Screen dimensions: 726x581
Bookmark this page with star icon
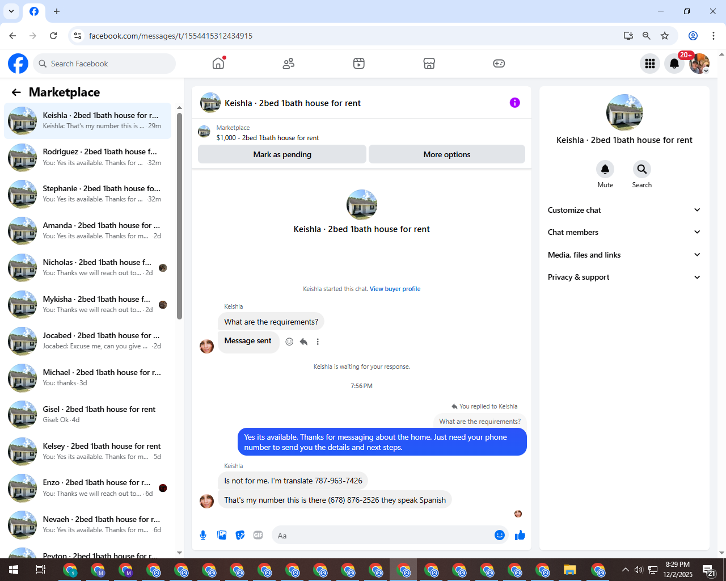665,36
